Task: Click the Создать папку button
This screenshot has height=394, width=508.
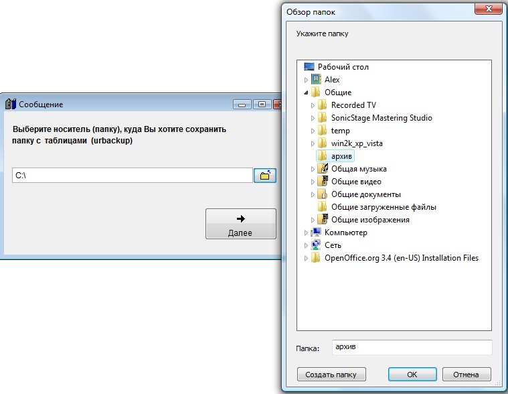Action: tap(331, 375)
